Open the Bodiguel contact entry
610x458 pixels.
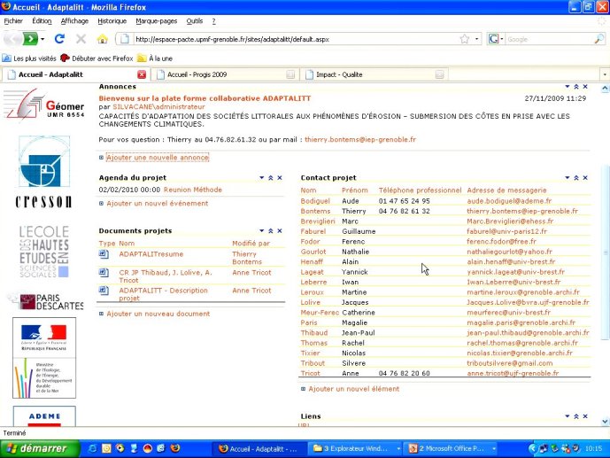point(315,201)
